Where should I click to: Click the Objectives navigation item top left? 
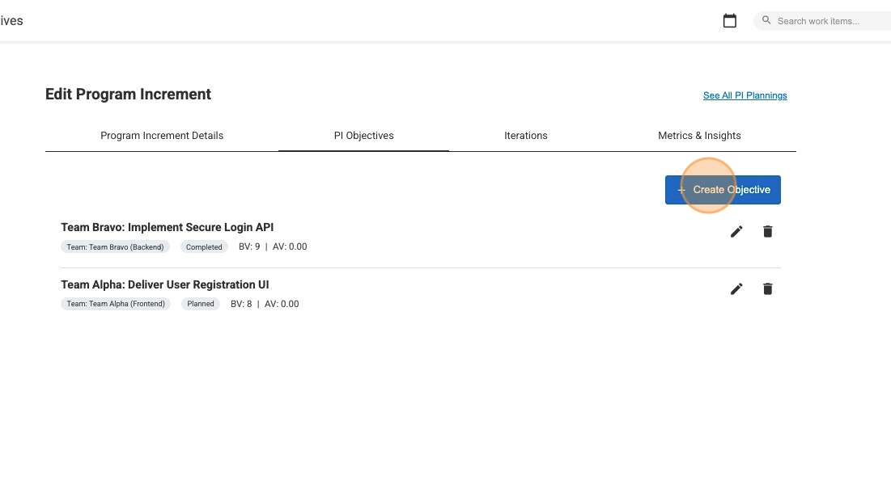click(x=11, y=20)
